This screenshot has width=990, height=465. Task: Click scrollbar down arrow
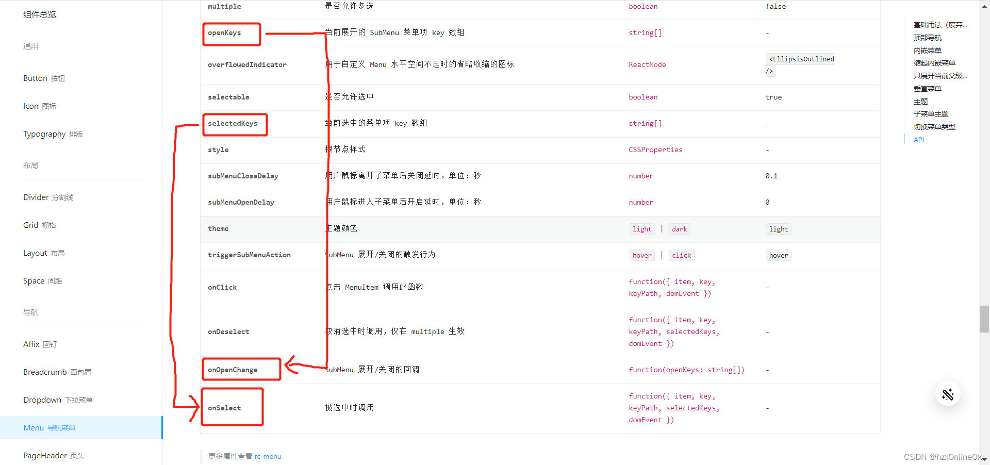click(x=984, y=459)
